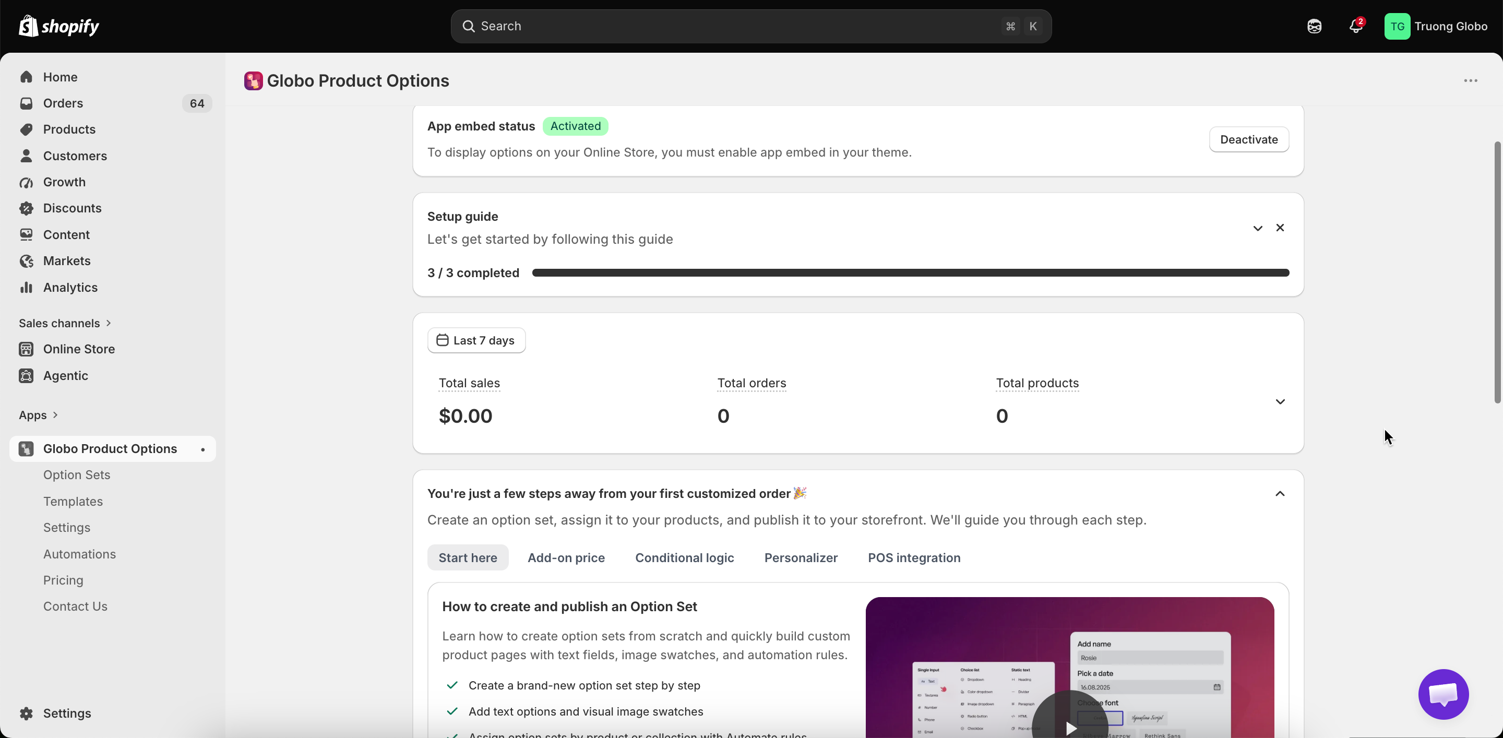Click the Customers person icon
This screenshot has height=738, width=1503.
[26, 156]
